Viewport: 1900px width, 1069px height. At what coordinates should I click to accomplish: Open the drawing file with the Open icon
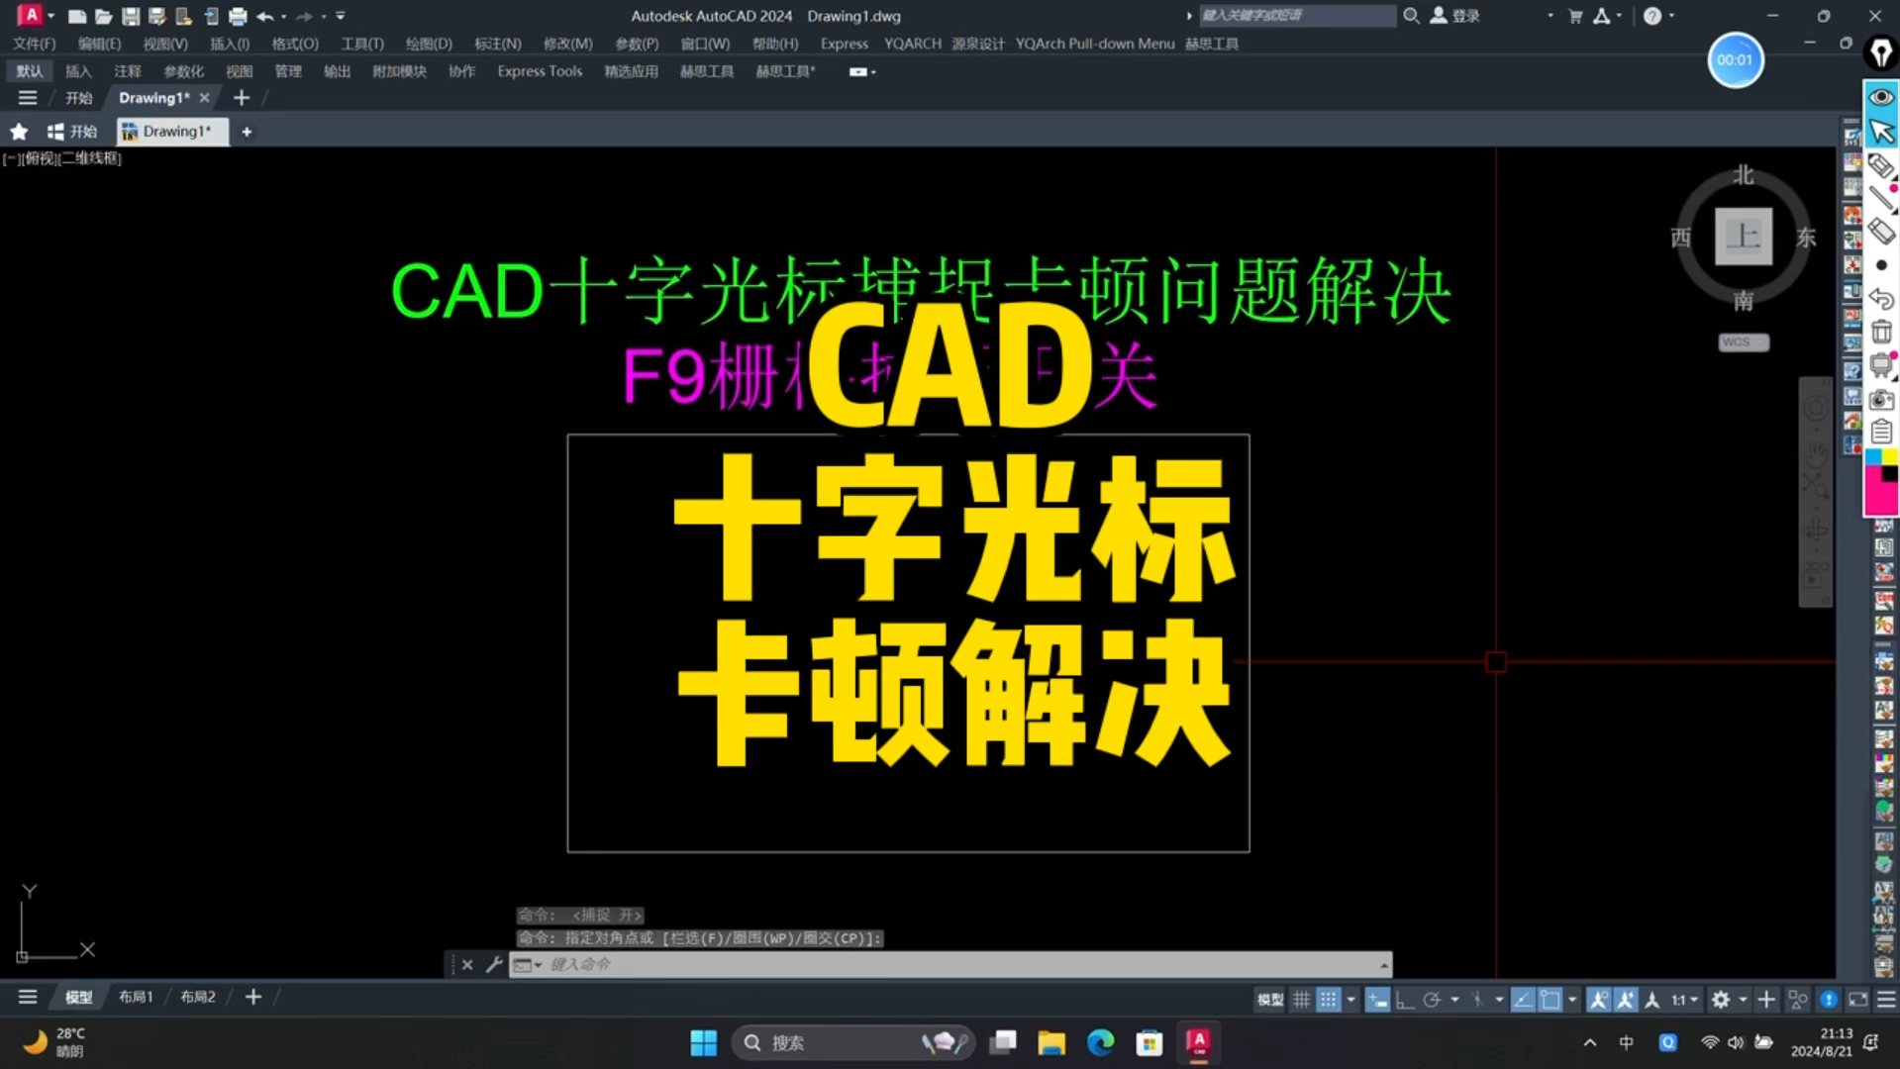(103, 16)
